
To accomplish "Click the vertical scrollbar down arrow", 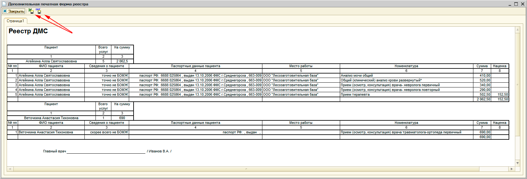I will point(517,163).
